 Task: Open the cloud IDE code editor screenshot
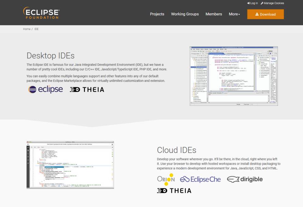coord(70,165)
